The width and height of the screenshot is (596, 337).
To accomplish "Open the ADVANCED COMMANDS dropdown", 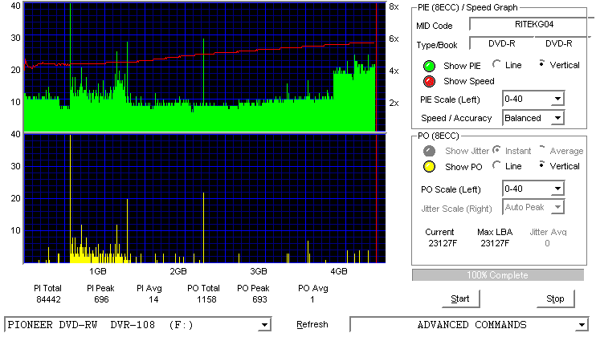I will [x=469, y=325].
